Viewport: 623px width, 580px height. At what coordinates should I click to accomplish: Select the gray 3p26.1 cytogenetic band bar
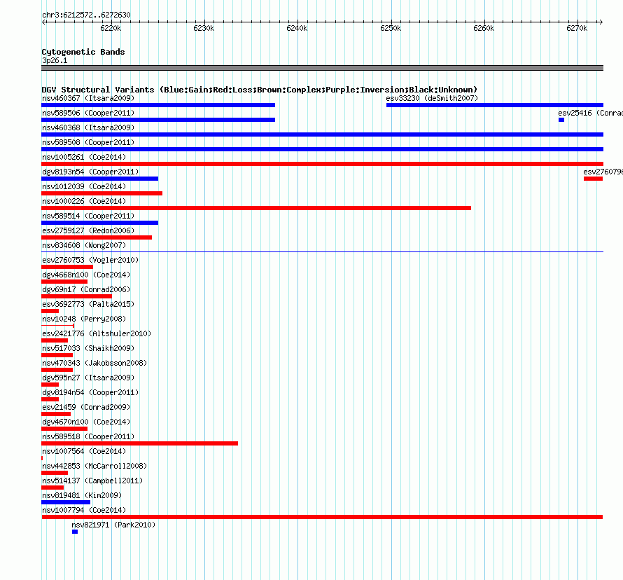pyautogui.click(x=322, y=68)
